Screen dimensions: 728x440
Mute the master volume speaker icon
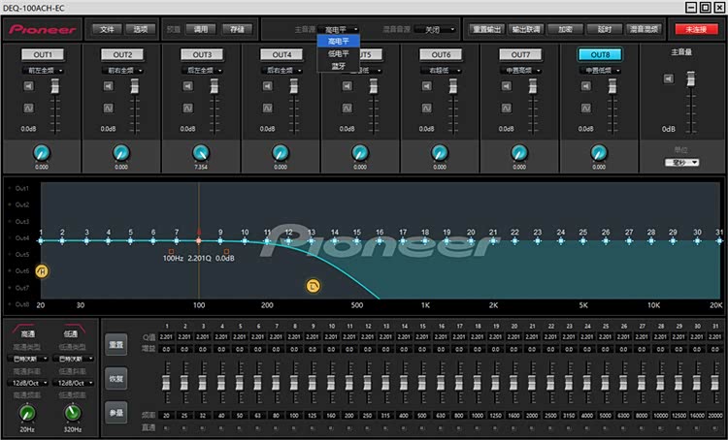click(668, 79)
